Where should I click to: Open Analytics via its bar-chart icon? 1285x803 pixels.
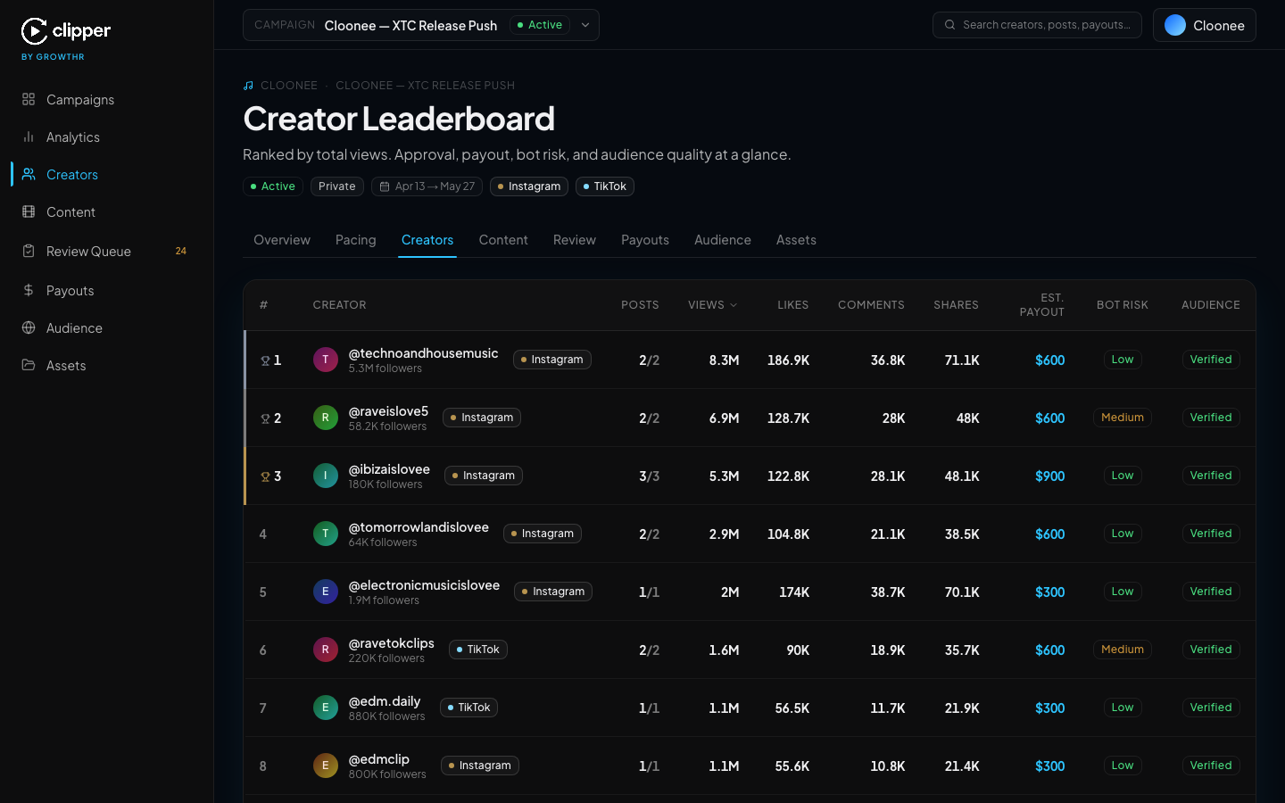(x=29, y=137)
